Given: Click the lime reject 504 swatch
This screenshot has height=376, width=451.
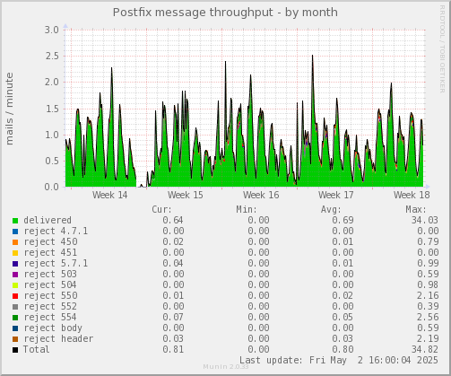Looking at the screenshot, I should coord(15,285).
